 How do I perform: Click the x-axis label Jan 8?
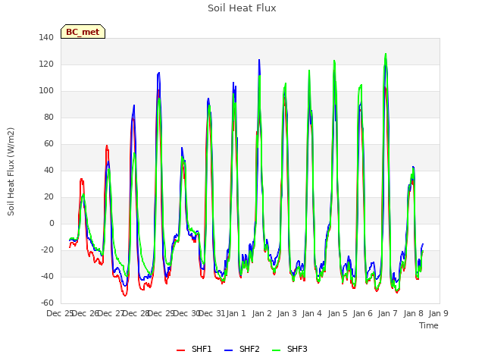coord(413,313)
